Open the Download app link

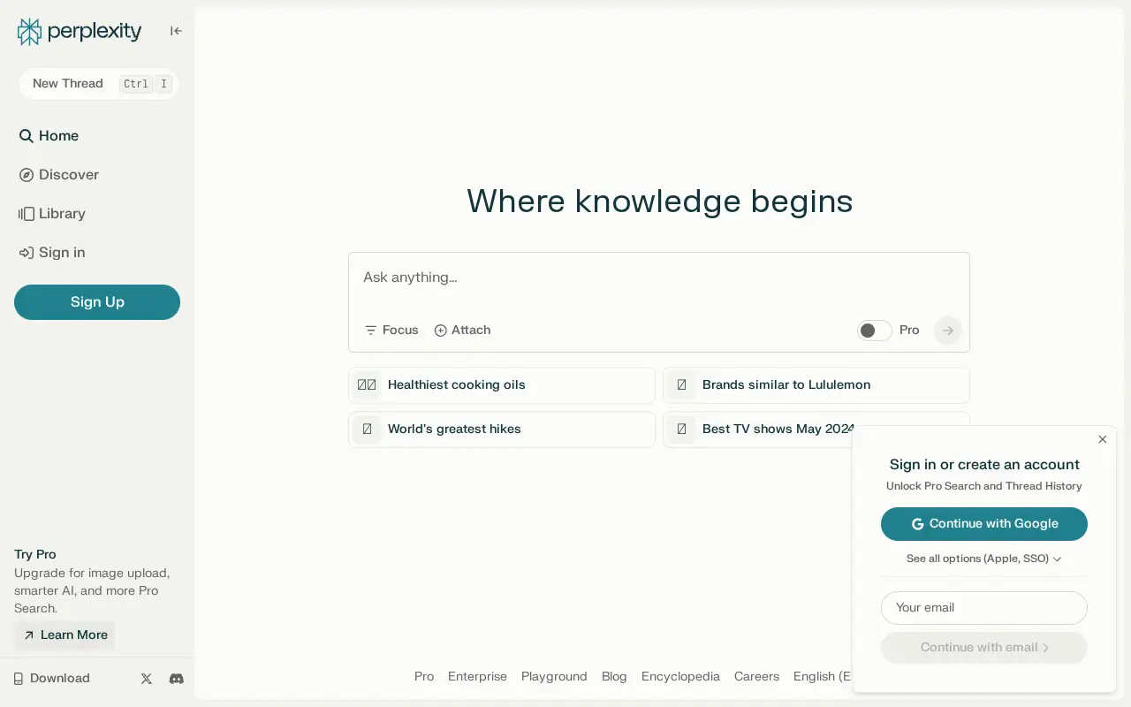point(51,679)
